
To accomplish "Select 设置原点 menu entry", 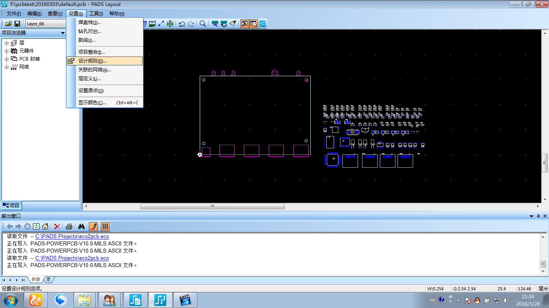I will point(104,91).
